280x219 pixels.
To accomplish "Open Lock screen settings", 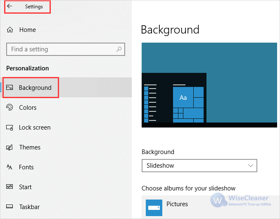I will [x=35, y=128].
